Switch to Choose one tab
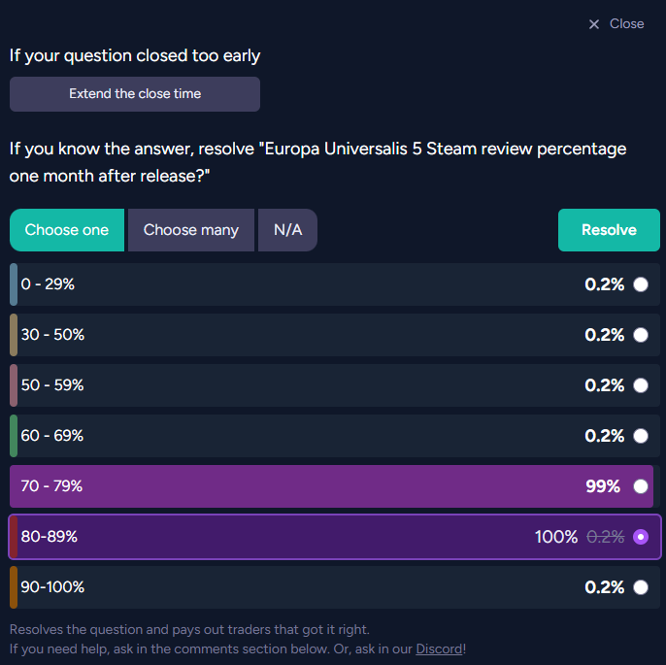The height and width of the screenshot is (665, 666). (x=67, y=230)
